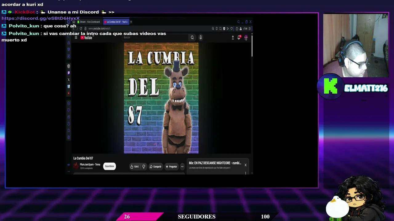Open a new browser tab with plus

(131, 22)
